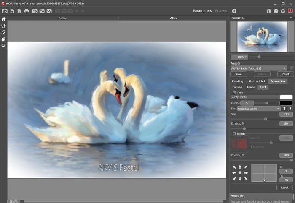The width and height of the screenshot is (295, 203).
Task: Click the Save image file icon
Action: (19, 11)
